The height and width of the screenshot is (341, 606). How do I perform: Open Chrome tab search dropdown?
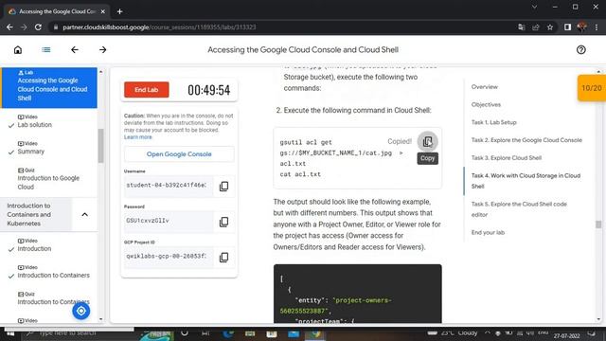[x=534, y=7]
